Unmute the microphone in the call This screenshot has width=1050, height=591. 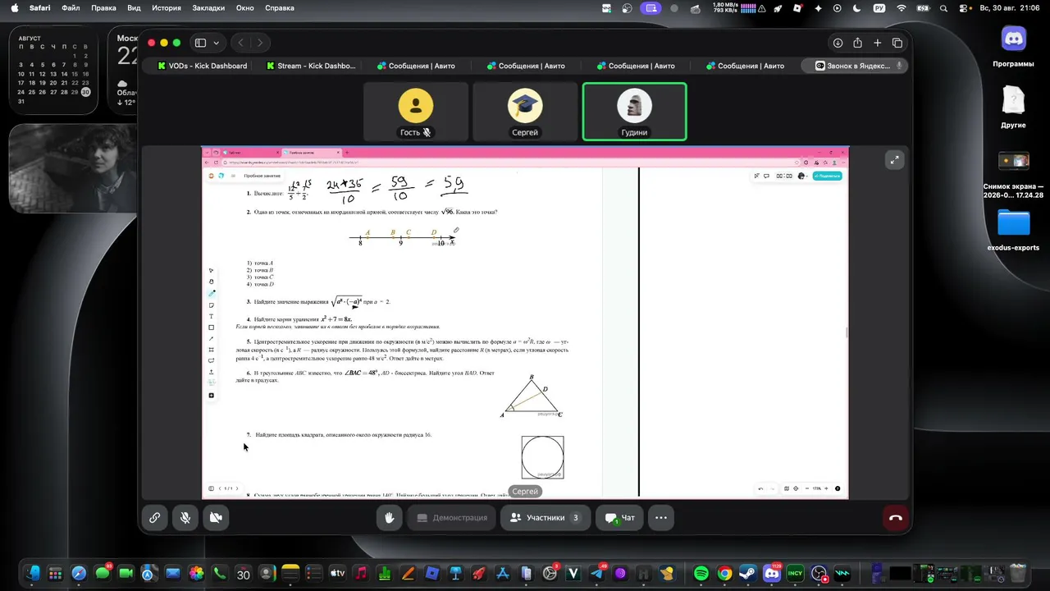185,518
